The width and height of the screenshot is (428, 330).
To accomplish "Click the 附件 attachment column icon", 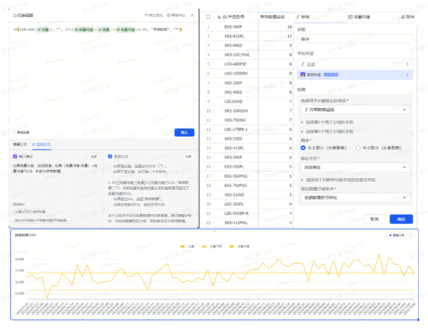I will 403,17.
